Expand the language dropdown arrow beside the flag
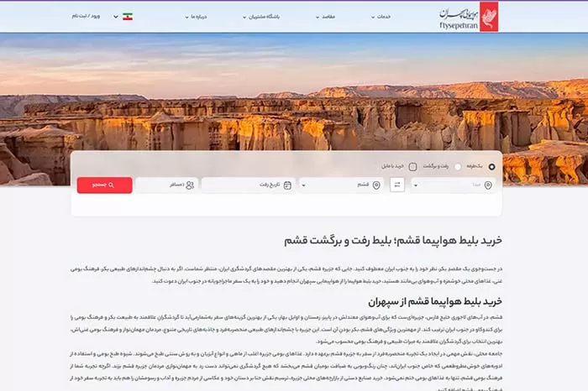The height and width of the screenshot is (391, 588). point(116,17)
